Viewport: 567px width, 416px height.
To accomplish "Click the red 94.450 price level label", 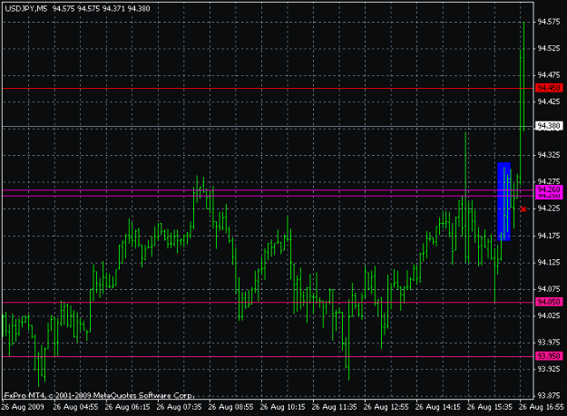I will 549,88.
